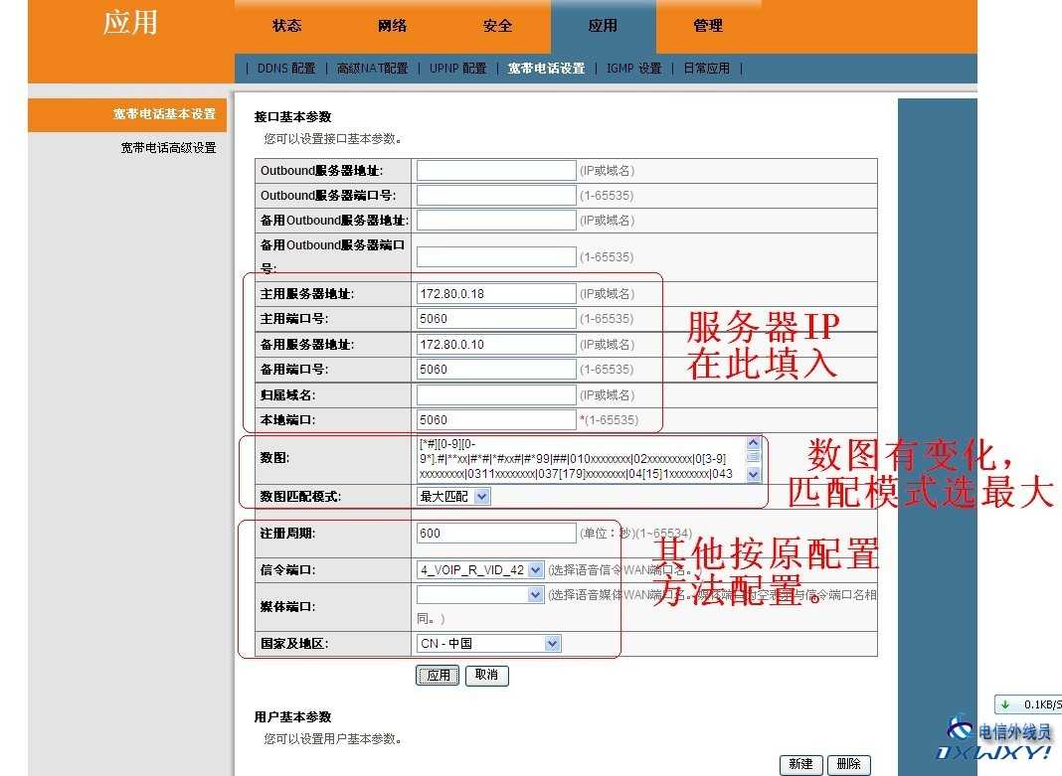Image resolution: width=1062 pixels, height=776 pixels.
Task: Go to IGMP 设置 submenu
Action: click(x=634, y=69)
